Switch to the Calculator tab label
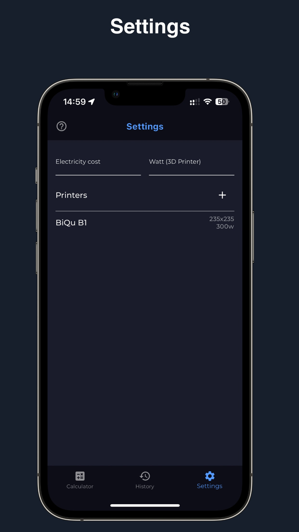This screenshot has height=532, width=299. coord(80,486)
